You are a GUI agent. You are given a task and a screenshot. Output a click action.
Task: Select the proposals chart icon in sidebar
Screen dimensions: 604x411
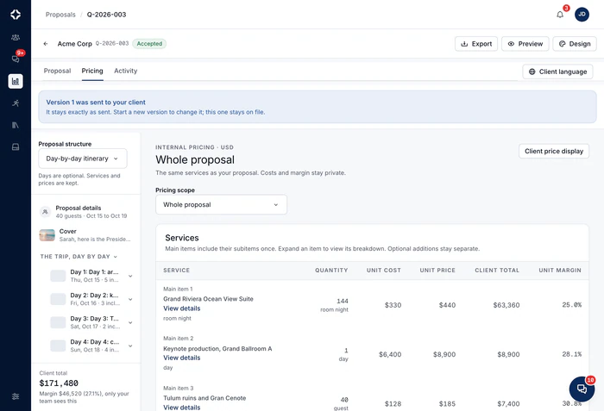16,81
